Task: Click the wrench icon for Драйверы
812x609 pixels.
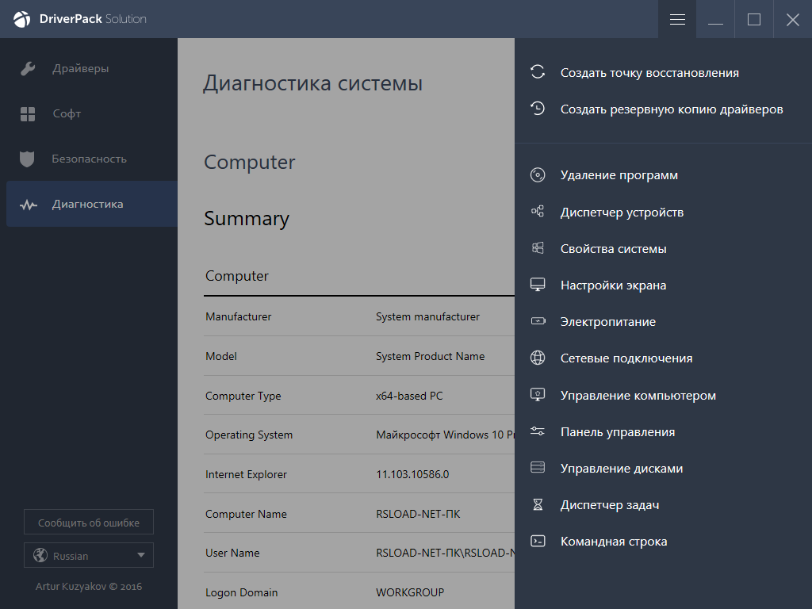Action: [x=28, y=69]
